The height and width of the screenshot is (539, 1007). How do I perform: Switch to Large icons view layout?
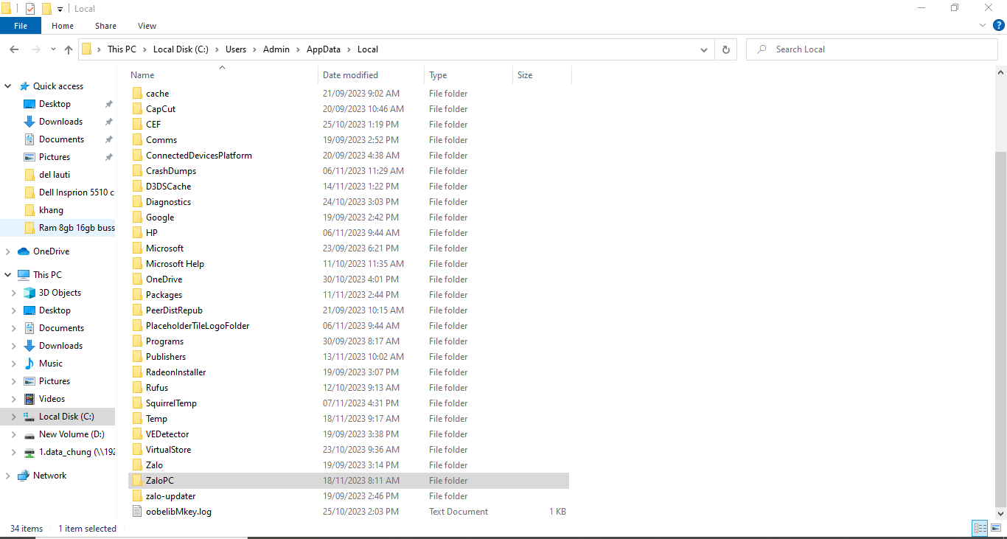(995, 528)
